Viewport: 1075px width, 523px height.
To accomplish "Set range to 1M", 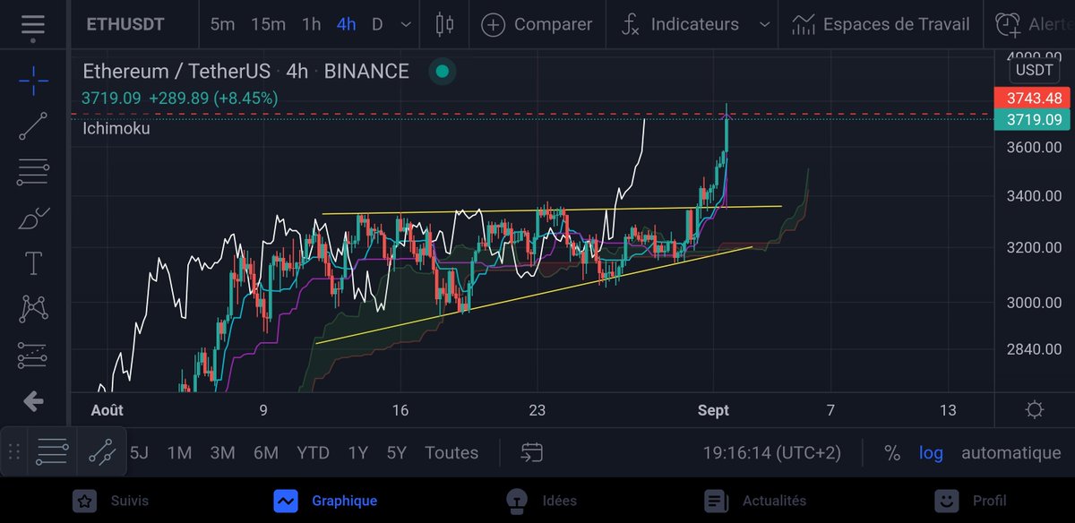I will coord(179,453).
